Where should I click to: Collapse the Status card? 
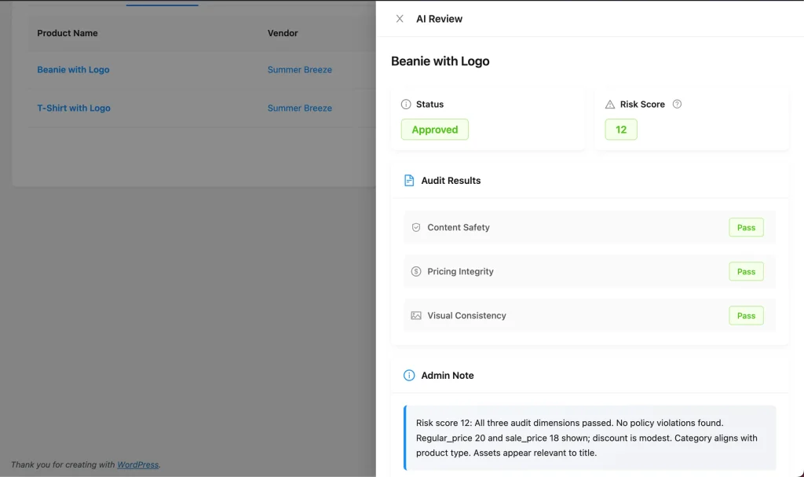pos(433,104)
